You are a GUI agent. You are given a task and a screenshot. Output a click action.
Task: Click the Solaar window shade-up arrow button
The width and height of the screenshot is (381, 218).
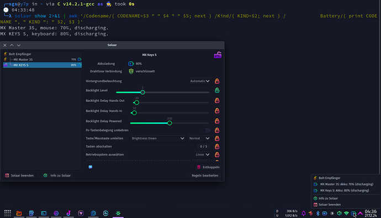point(12,45)
